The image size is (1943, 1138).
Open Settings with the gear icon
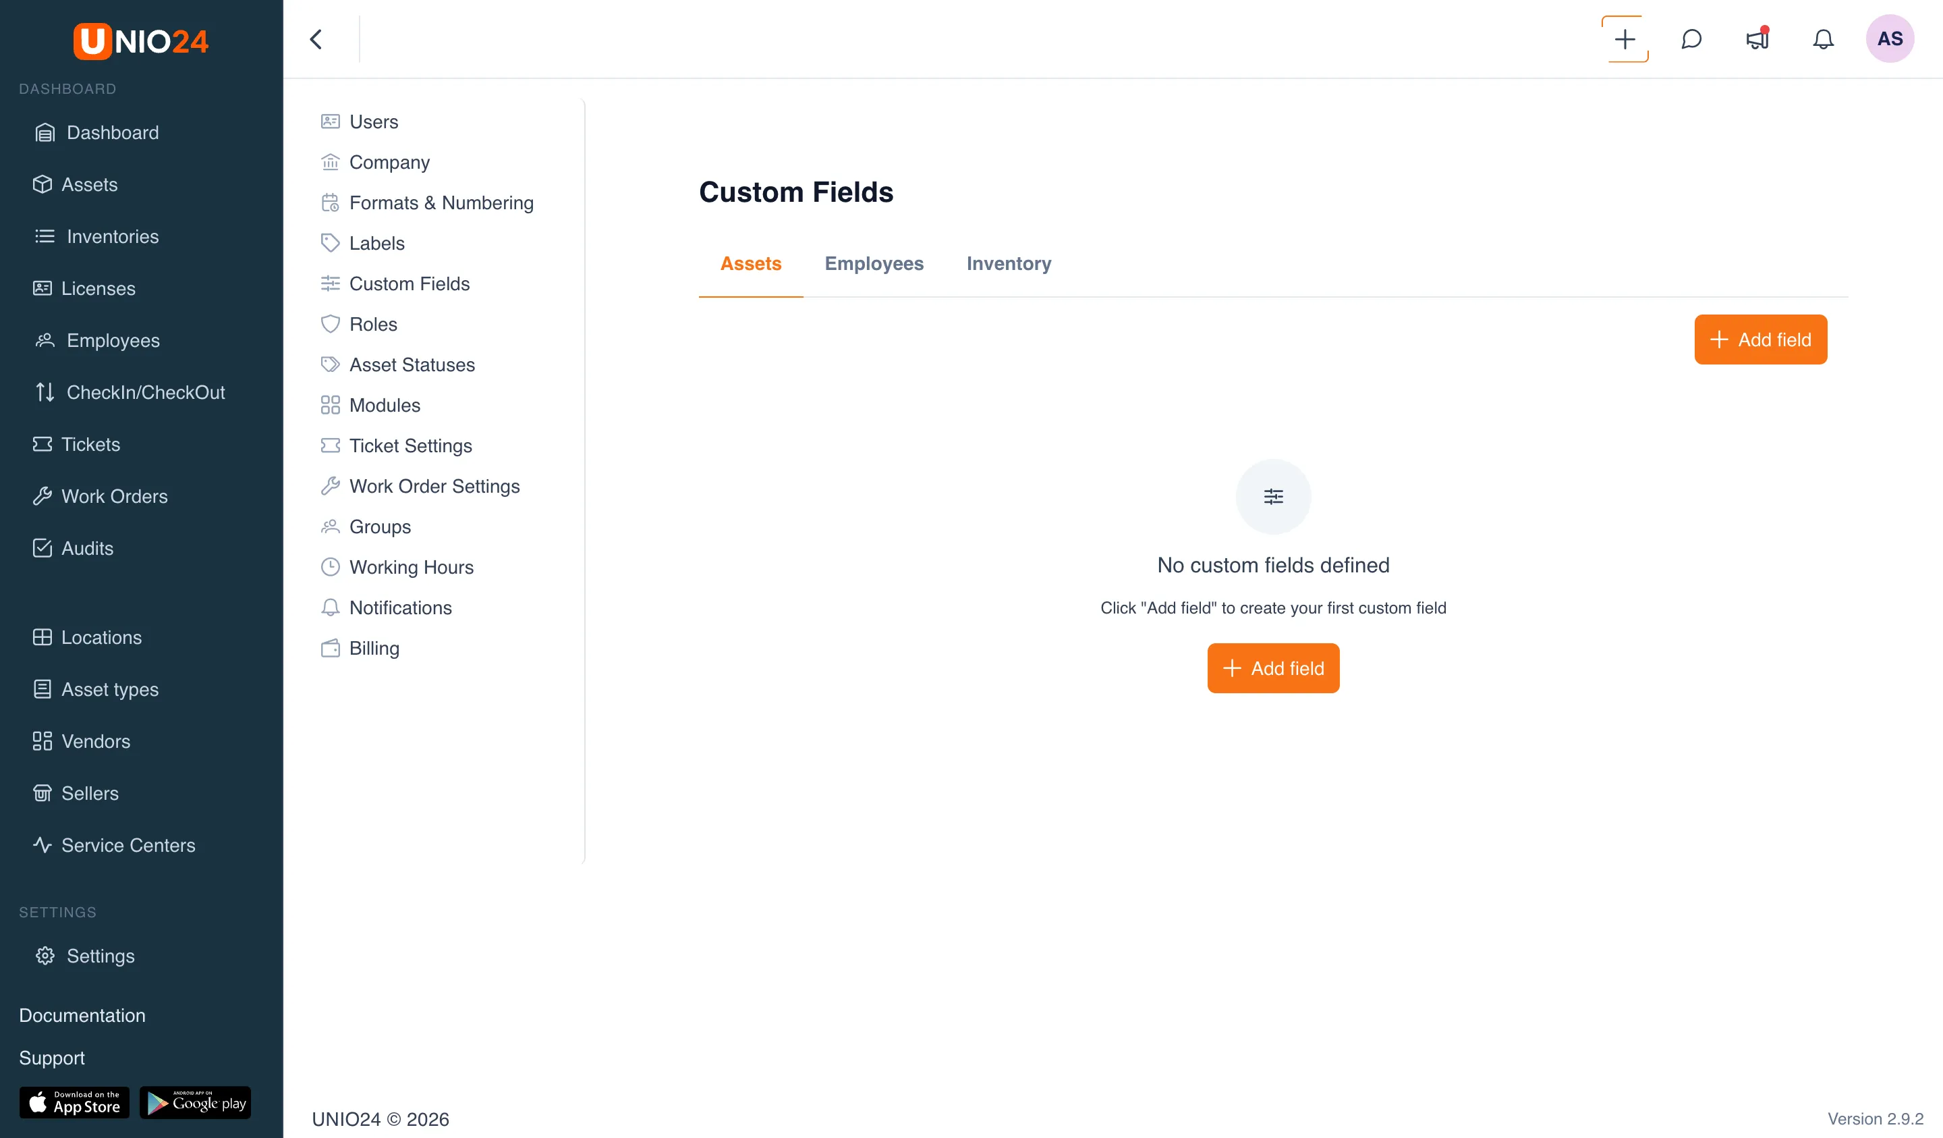85,956
